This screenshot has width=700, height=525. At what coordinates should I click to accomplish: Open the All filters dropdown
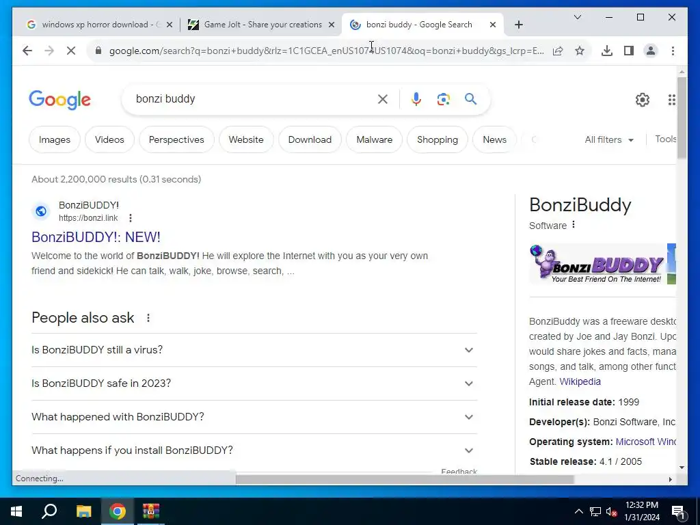609,139
